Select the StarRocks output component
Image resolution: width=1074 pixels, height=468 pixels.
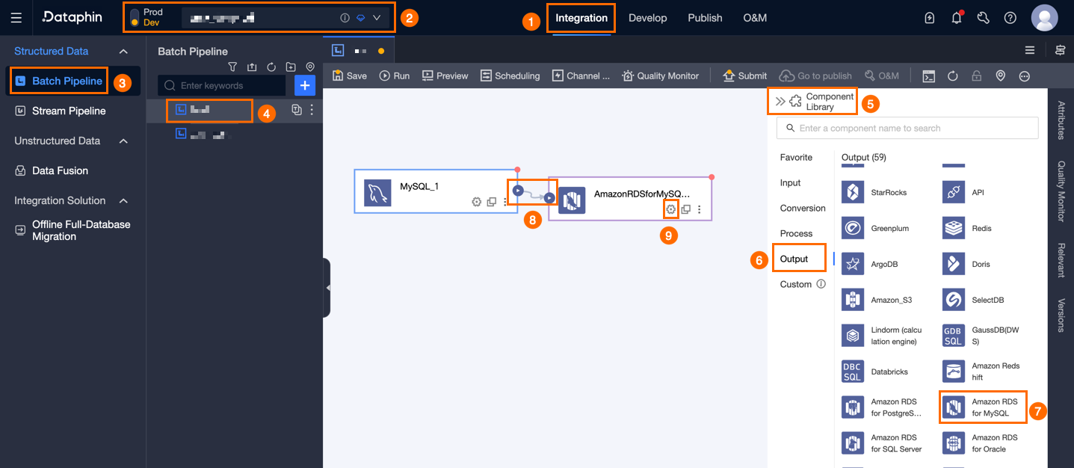874,192
